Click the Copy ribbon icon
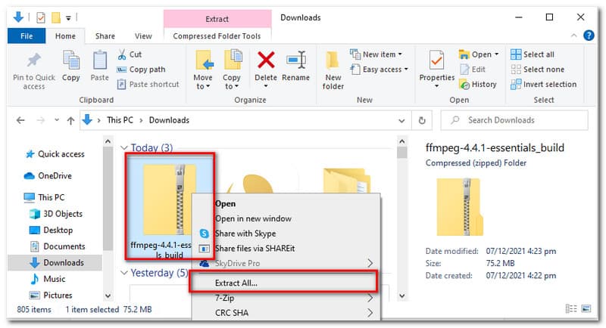The image size is (606, 328). (71, 60)
